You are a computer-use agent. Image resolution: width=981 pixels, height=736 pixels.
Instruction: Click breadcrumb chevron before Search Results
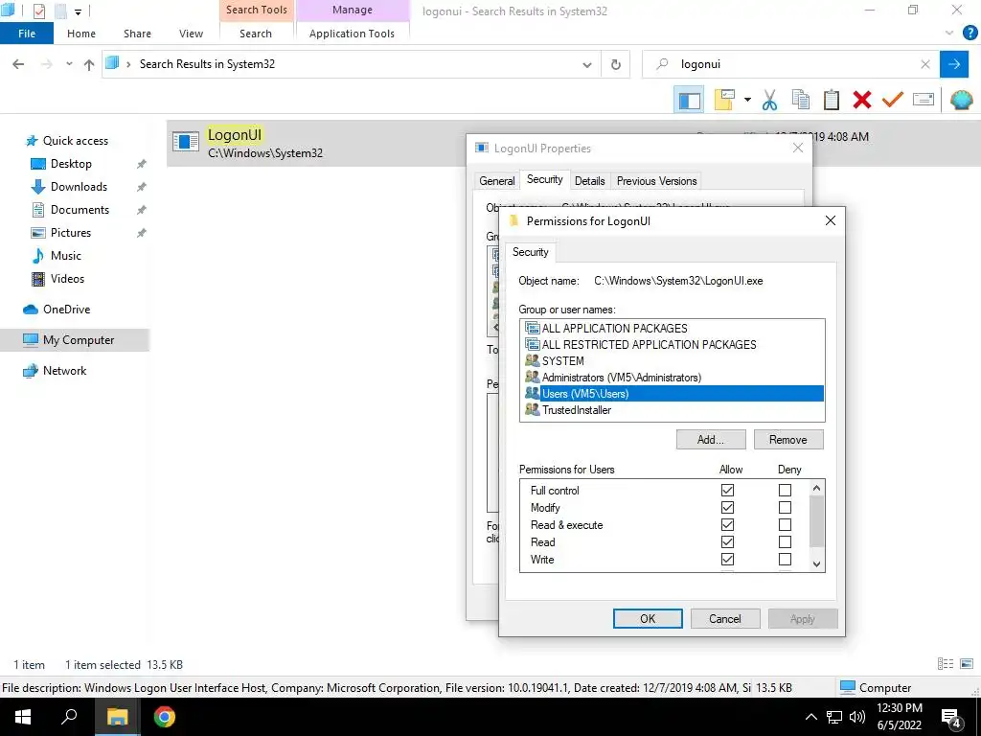pyautogui.click(x=128, y=64)
